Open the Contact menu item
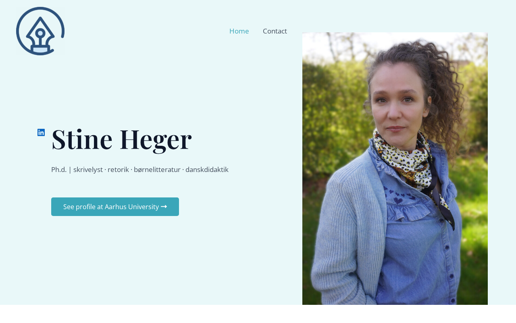Screen dimensions: 516x323 click(275, 31)
